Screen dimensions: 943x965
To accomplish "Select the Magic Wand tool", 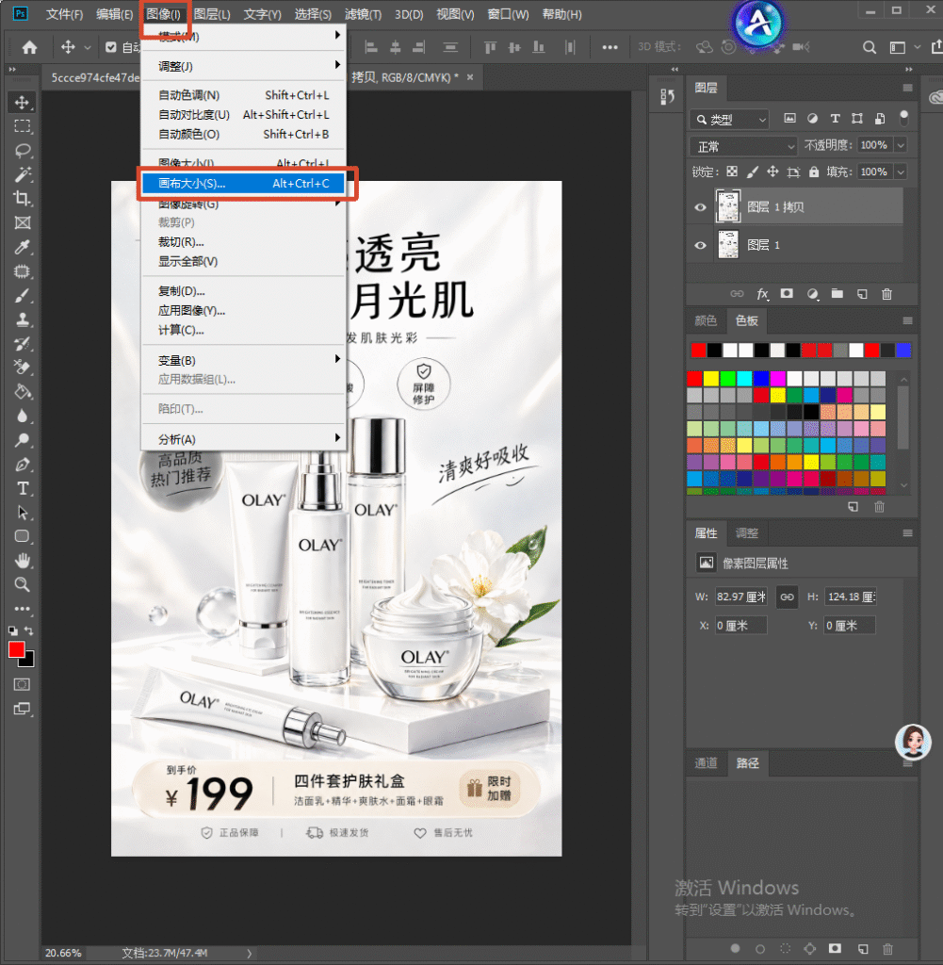I will [x=23, y=174].
